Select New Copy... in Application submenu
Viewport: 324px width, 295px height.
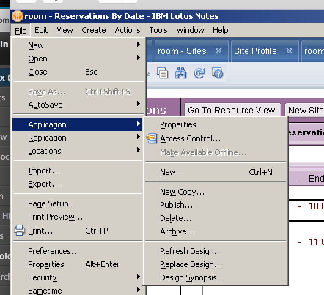216,192
